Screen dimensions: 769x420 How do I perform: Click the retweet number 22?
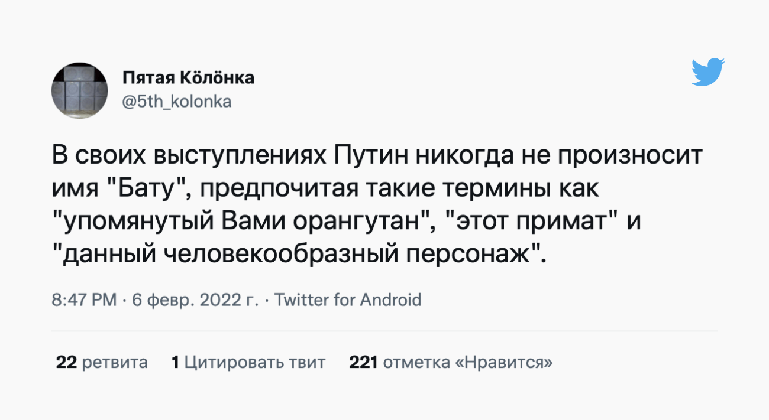[x=66, y=362]
